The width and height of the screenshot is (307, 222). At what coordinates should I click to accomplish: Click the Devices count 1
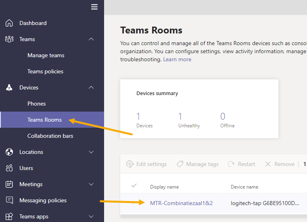tap(138, 116)
